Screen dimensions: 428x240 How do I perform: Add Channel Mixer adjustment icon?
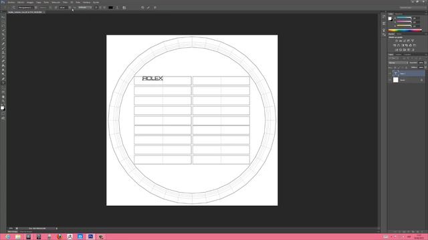tap(411, 45)
